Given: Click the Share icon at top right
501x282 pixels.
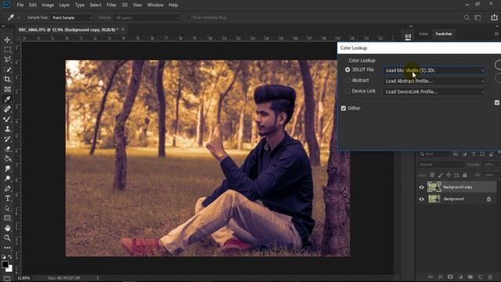Looking at the screenshot, I should (494, 17).
